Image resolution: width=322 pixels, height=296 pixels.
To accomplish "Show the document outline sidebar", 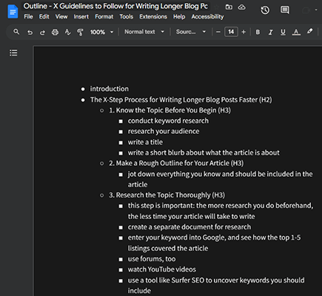I will point(13,53).
